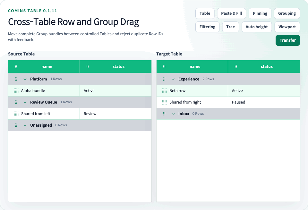Click the Comins Table 0.1.11 version label

click(32, 11)
